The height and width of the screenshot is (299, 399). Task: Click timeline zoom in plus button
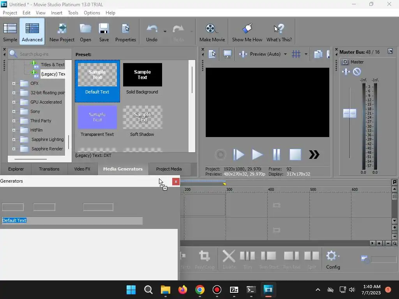click(379, 243)
